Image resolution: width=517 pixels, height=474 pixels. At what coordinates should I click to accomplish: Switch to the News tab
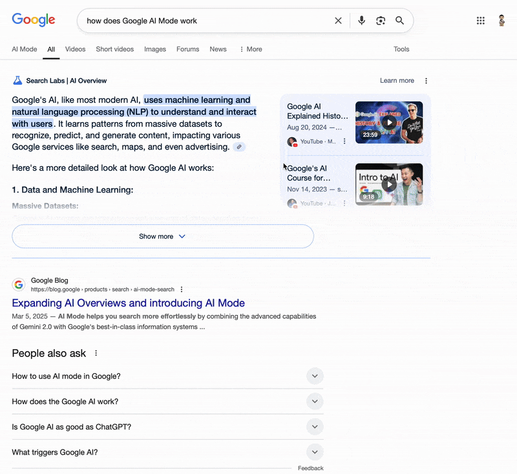point(218,49)
